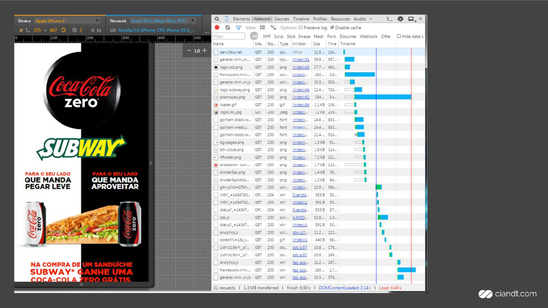Open the console drawer icon
Viewport: 548px width, 308px height.
[390, 19]
